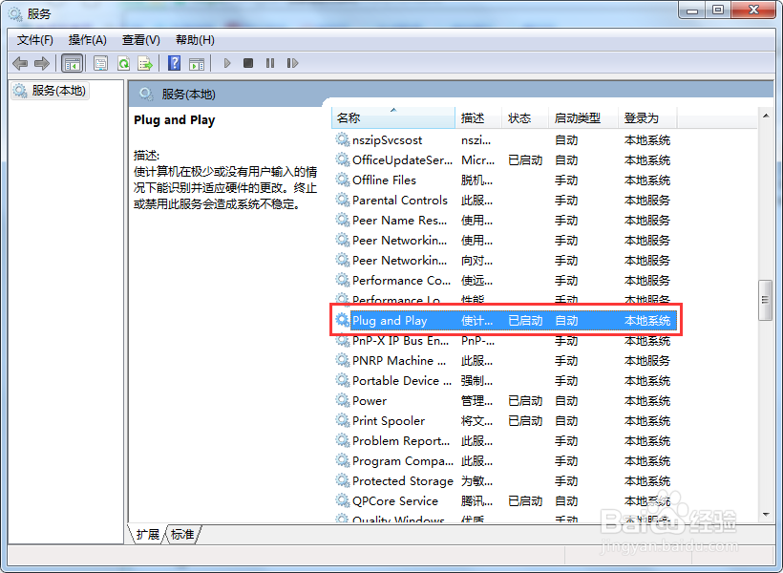Start the service with the Play icon
This screenshot has width=783, height=573.
(x=227, y=63)
